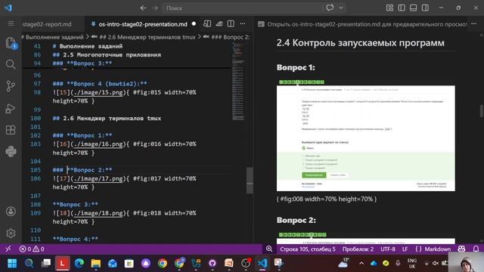The height and width of the screenshot is (272, 484).
Task: Open notifications bell in status bar
Action: click(x=476, y=249)
